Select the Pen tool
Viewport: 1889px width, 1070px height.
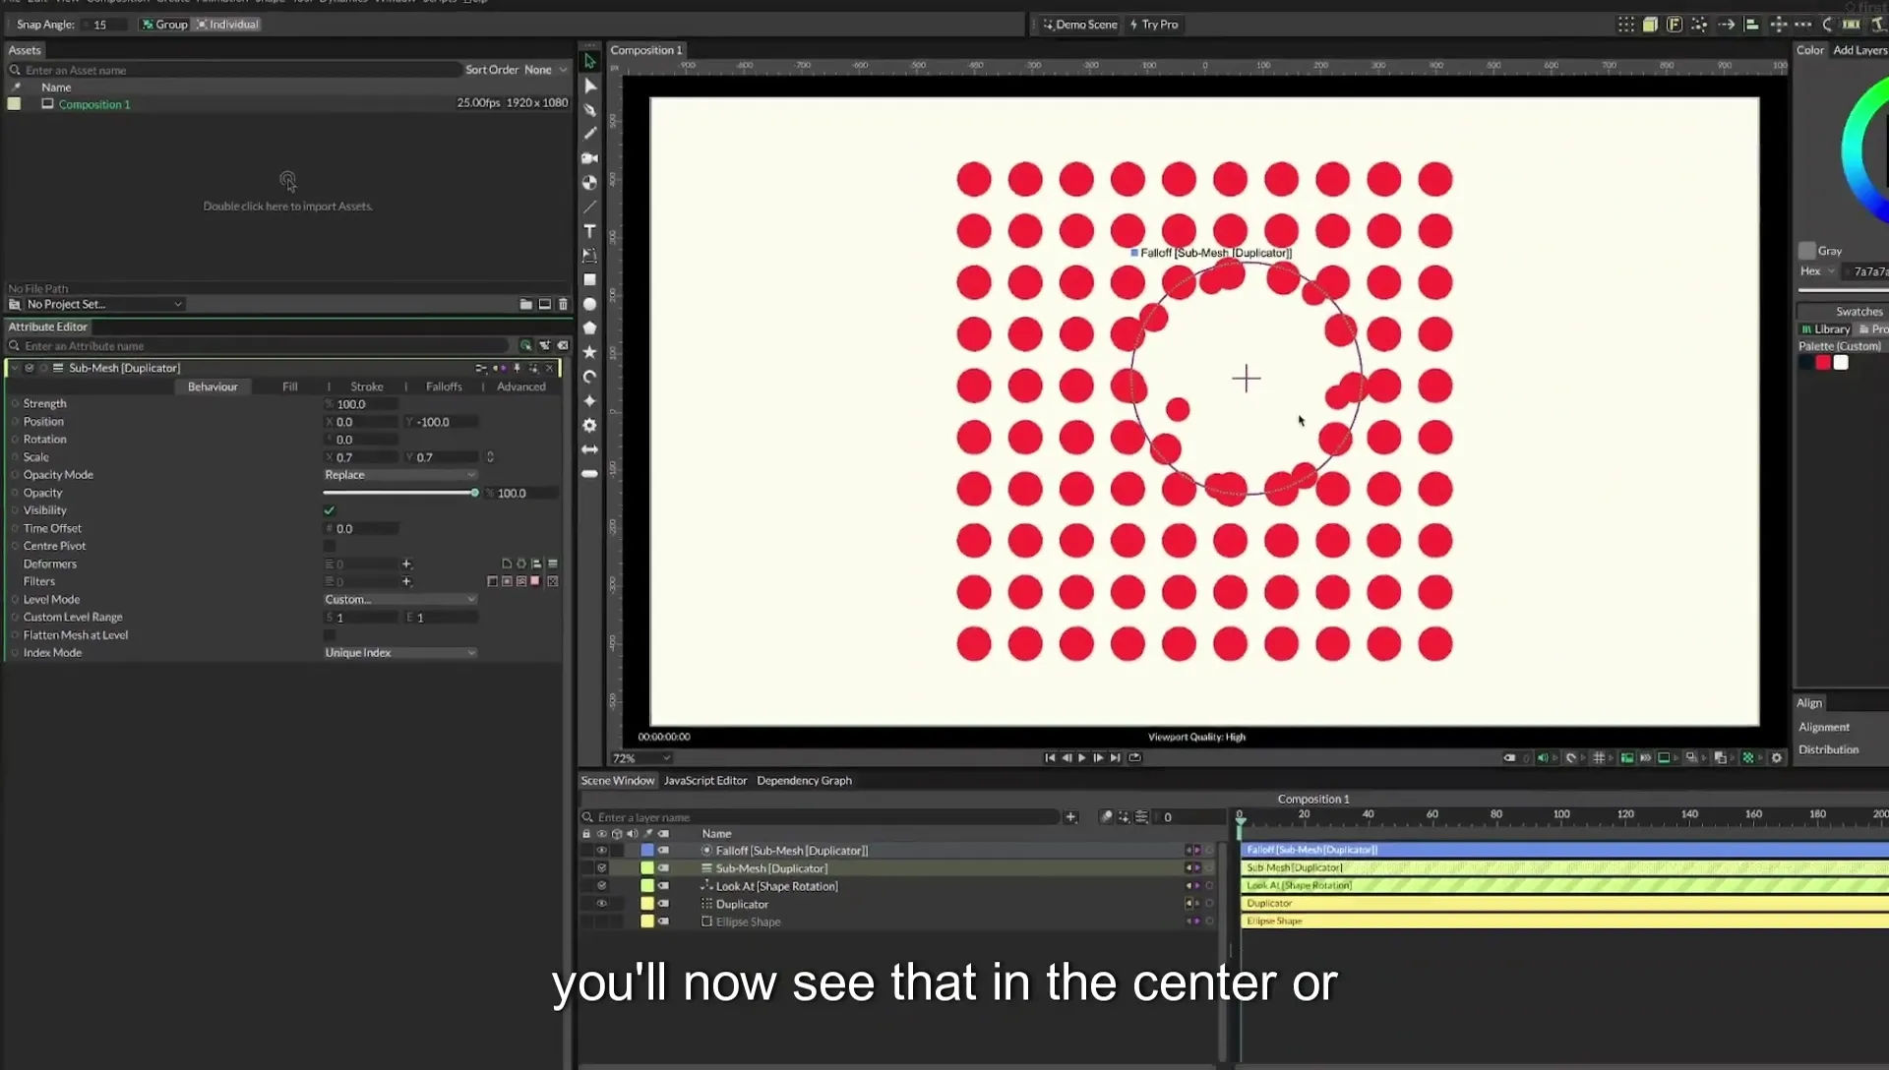(x=590, y=110)
